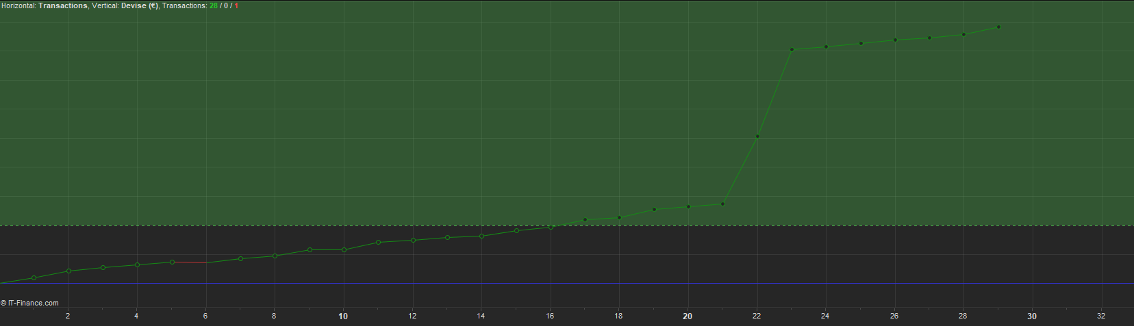
Task: Select the equity point at transaction 16
Action: 551,228
